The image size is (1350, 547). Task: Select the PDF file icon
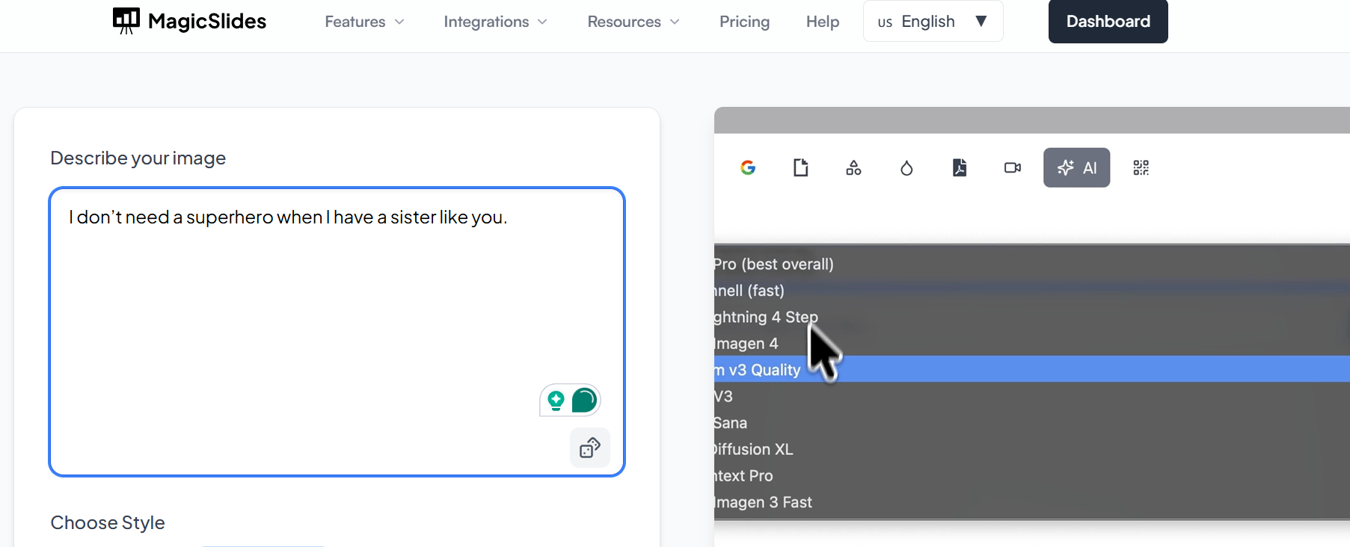pyautogui.click(x=960, y=167)
